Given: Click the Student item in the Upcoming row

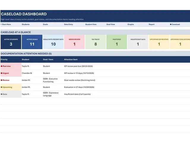Looking at the screenshot, I should pyautogui.click(x=46, y=87).
